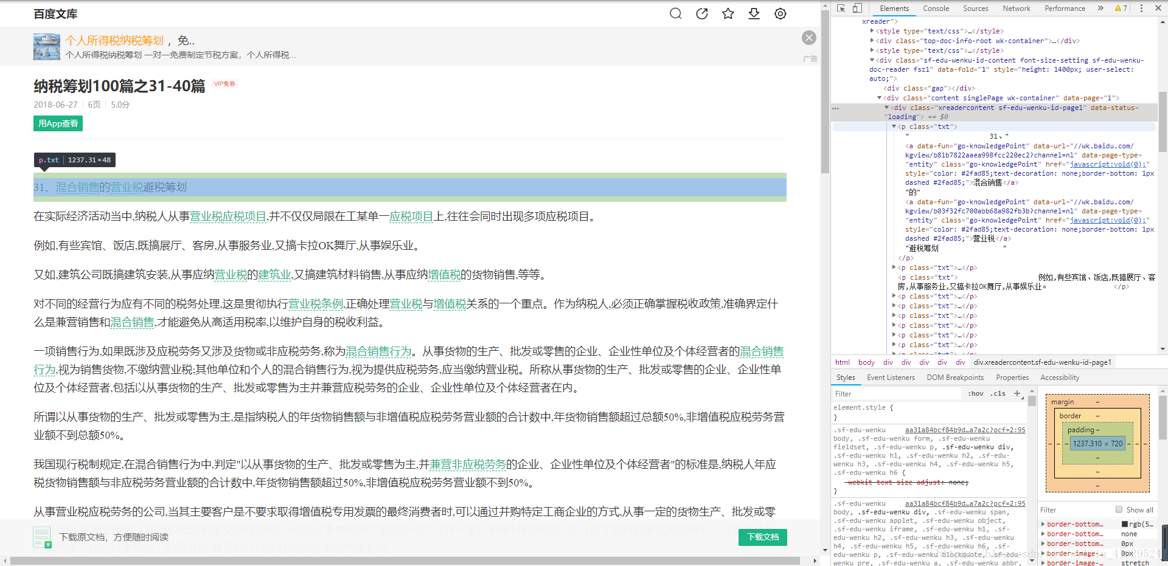Click the download icon in header
This screenshot has height=566, width=1168.
(754, 13)
